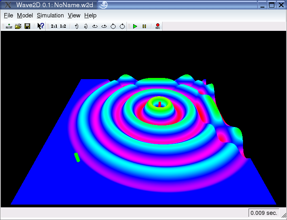Select the 2:1 zoom button
This screenshot has height=220, width=287.
pyautogui.click(x=54, y=27)
